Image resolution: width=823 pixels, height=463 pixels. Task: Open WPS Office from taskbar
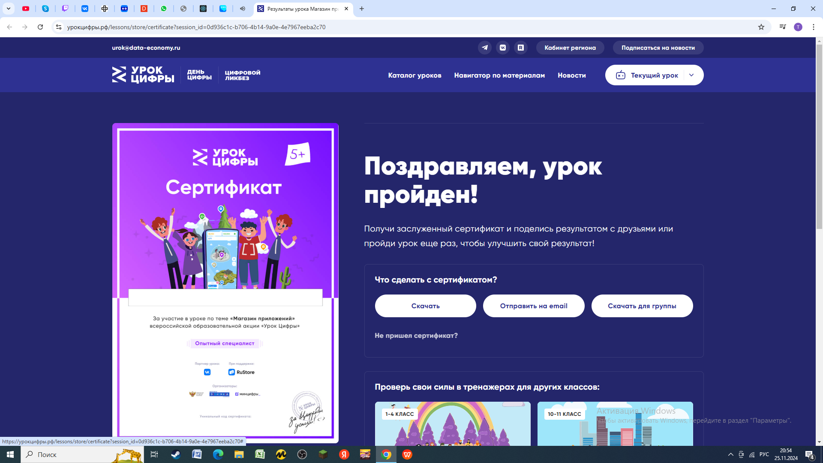(x=407, y=454)
